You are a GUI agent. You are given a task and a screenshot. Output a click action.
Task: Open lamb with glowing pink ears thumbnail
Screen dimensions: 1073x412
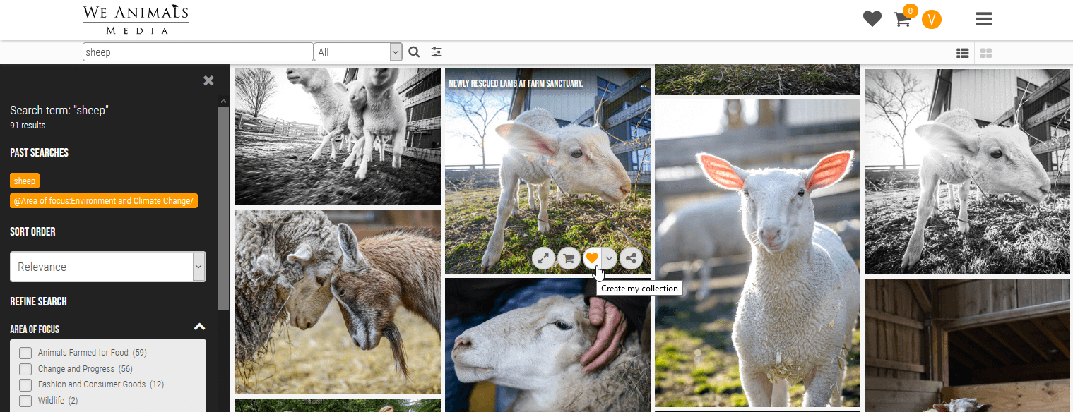[x=757, y=253]
